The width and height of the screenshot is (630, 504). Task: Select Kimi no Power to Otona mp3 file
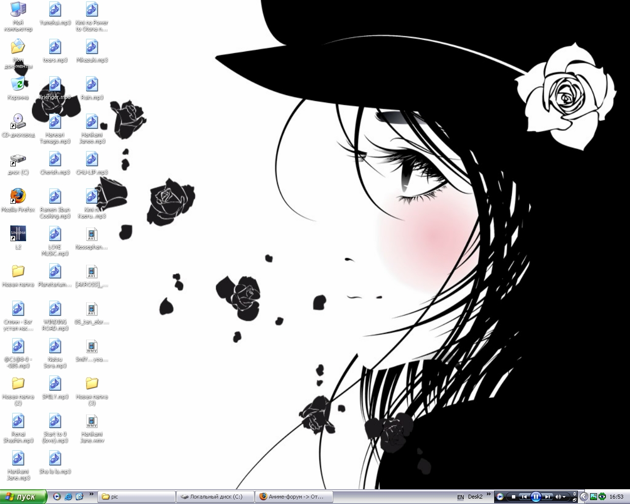(x=92, y=17)
